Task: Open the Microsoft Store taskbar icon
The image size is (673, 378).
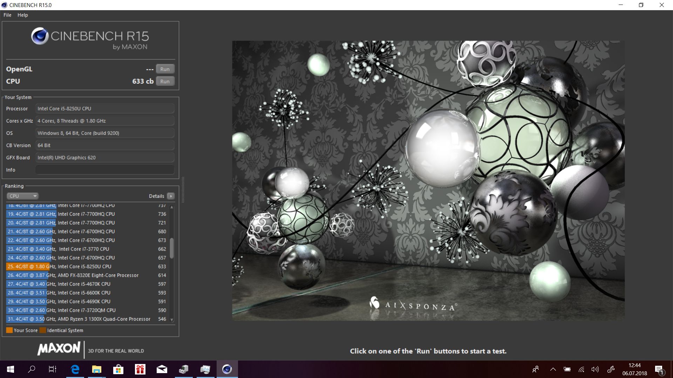Action: (x=118, y=369)
